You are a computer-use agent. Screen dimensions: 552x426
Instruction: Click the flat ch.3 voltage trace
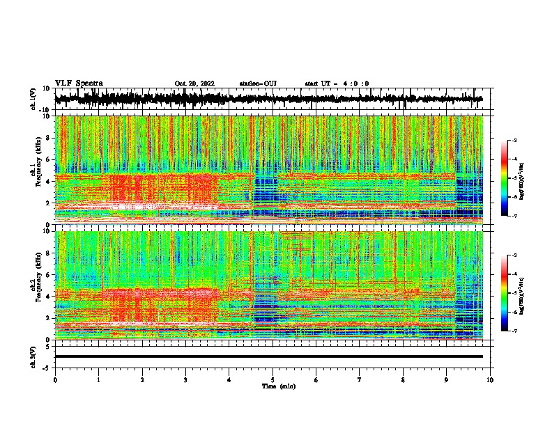tap(268, 356)
